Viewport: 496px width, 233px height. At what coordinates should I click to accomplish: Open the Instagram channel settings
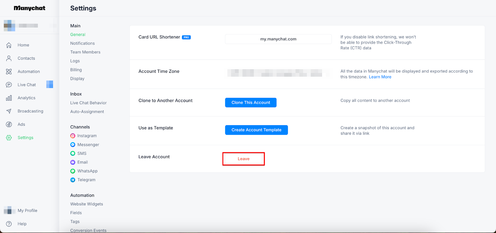[x=87, y=136]
